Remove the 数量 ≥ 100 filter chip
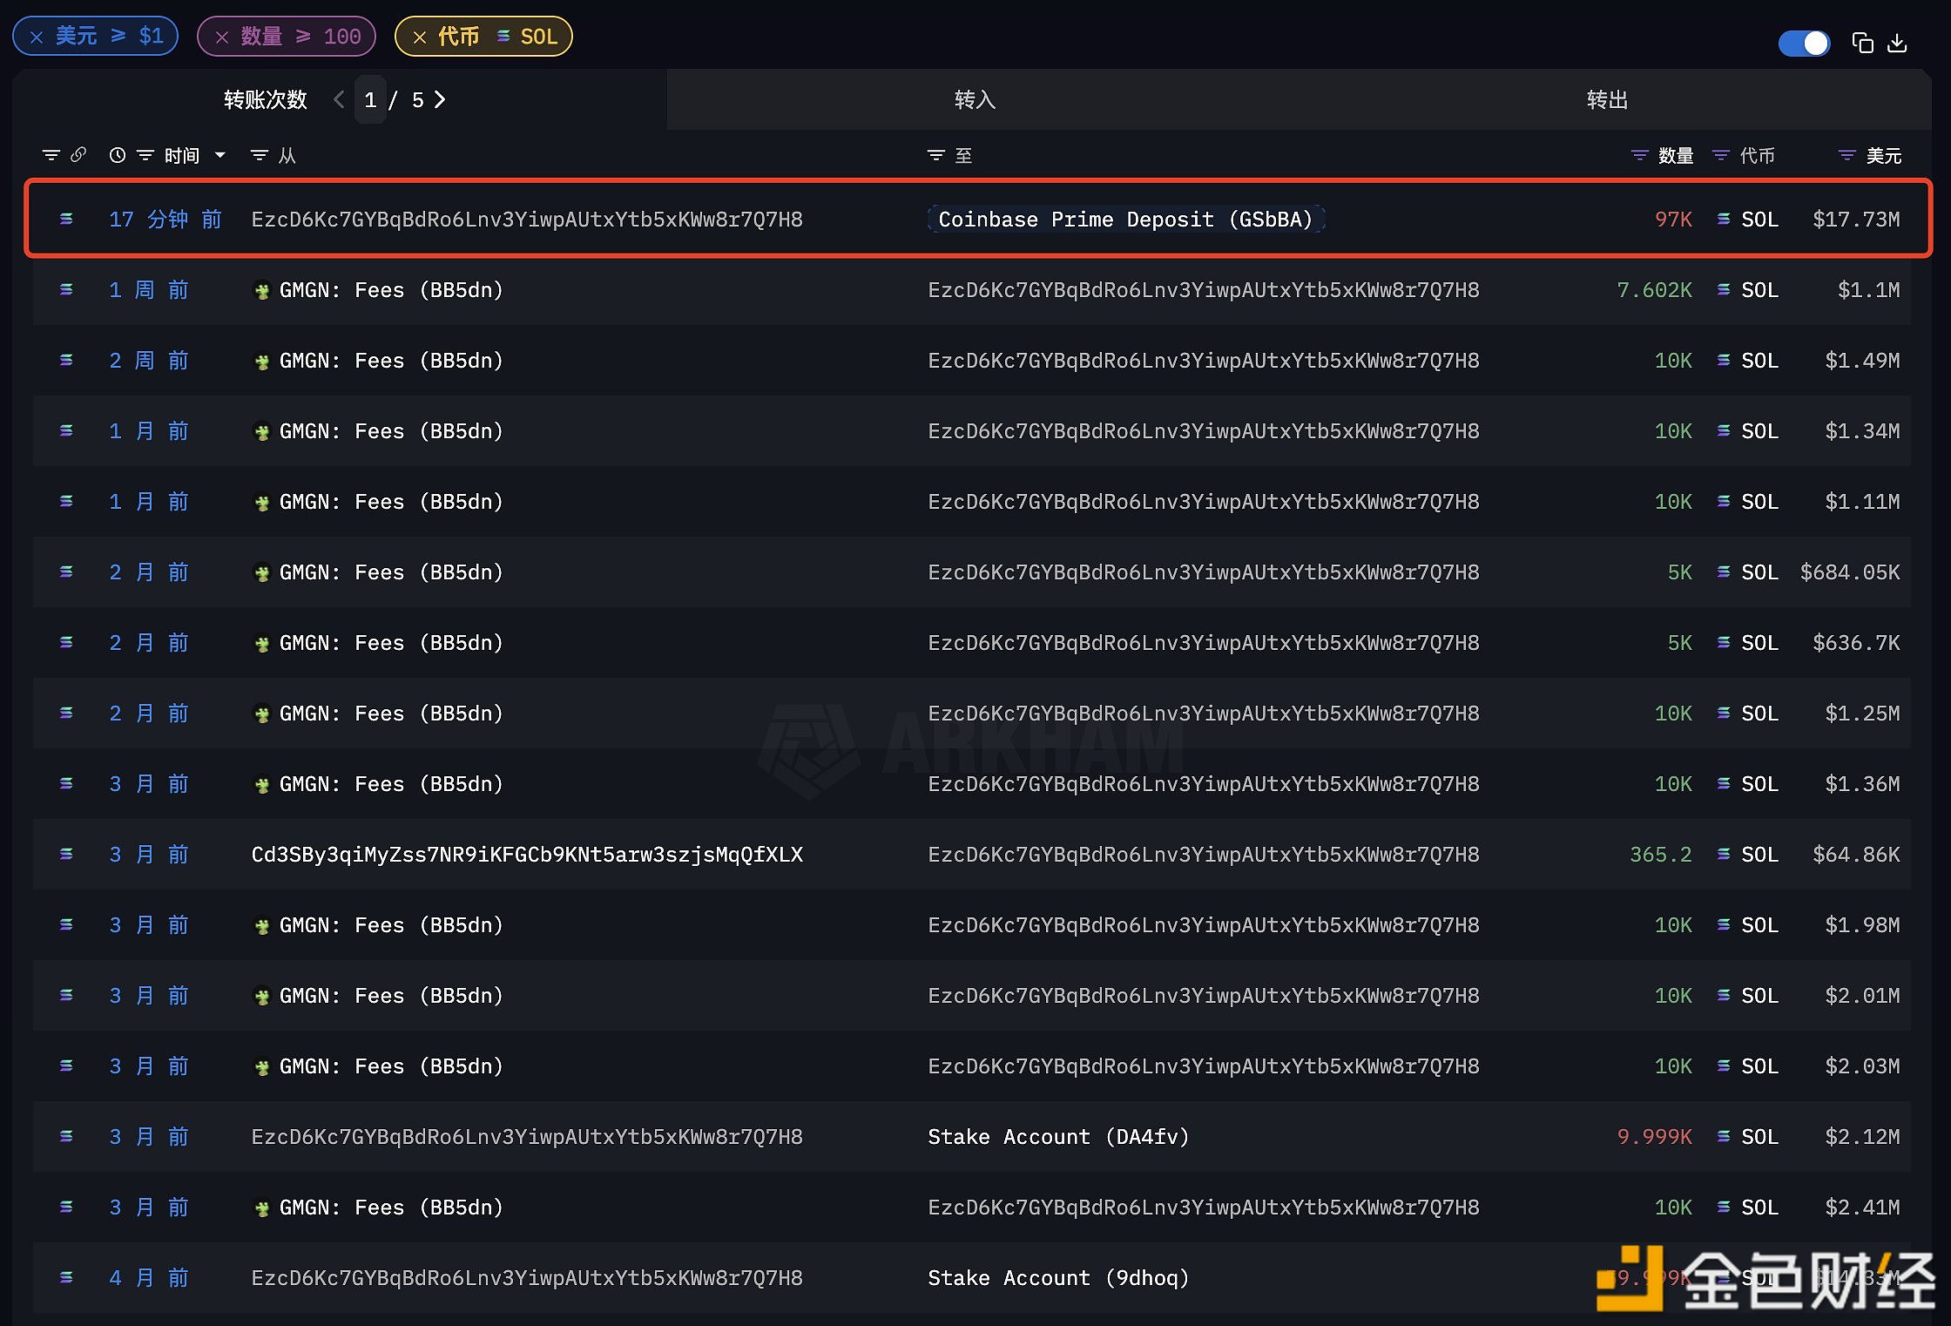The height and width of the screenshot is (1326, 1951). (221, 37)
